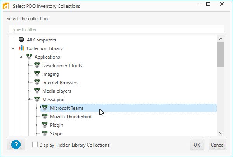Viewport: 233px width, 157px height.
Task: Expand the Mozilla Thunderbird node
Action: [36, 116]
